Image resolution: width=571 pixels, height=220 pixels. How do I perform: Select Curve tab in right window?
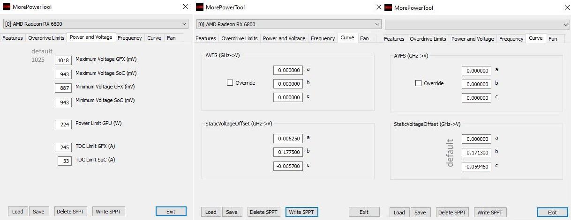(x=536, y=38)
